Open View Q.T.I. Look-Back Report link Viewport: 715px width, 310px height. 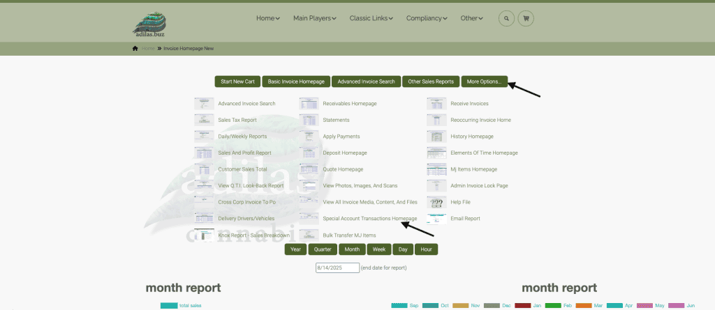point(251,186)
